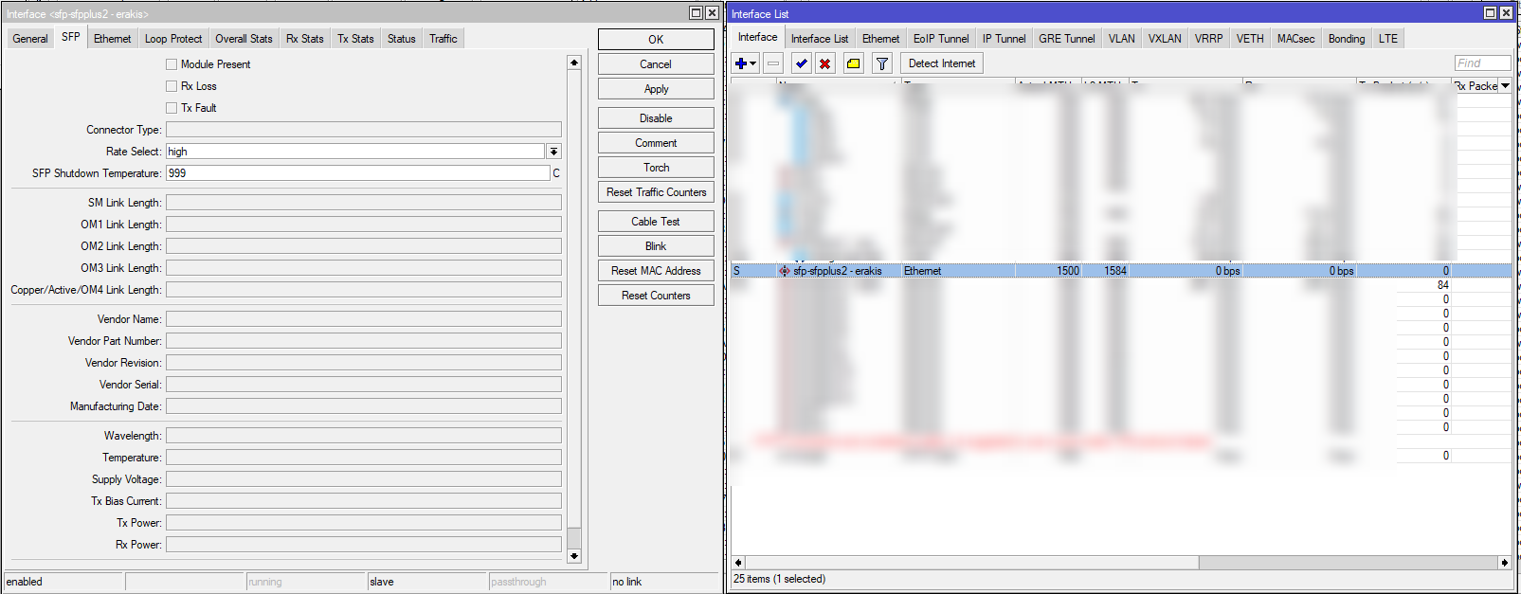Viewport: 1521px width, 594px height.
Task: Click OK button
Action: [x=656, y=40]
